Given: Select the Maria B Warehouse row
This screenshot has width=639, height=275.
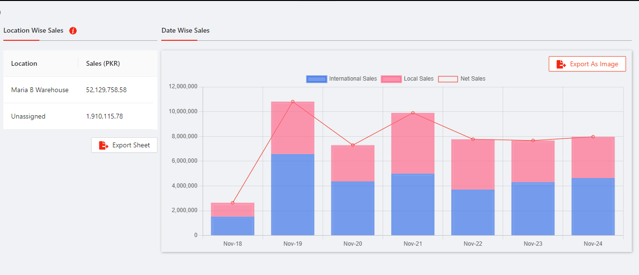Looking at the screenshot, I should 40,90.
